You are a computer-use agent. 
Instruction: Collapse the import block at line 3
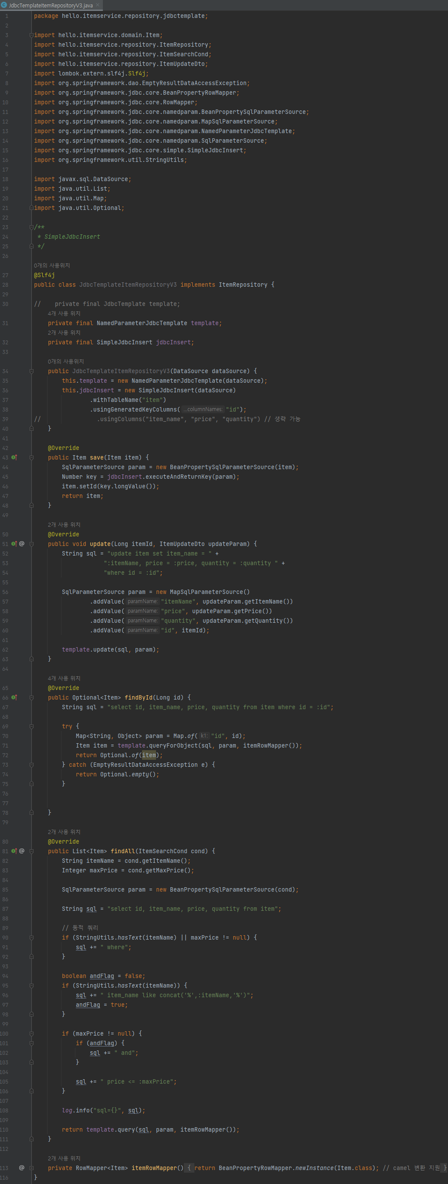click(31, 35)
